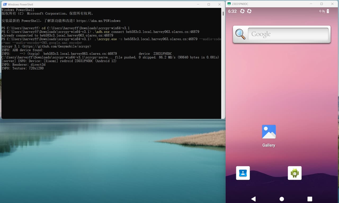Click the 'cd C:\Users\harveyff\Downloads' command line
This screenshot has width=339, height=203.
66,28
